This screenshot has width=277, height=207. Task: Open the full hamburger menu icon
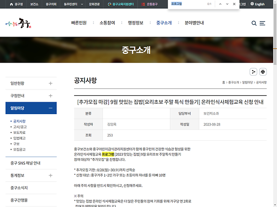262,23
